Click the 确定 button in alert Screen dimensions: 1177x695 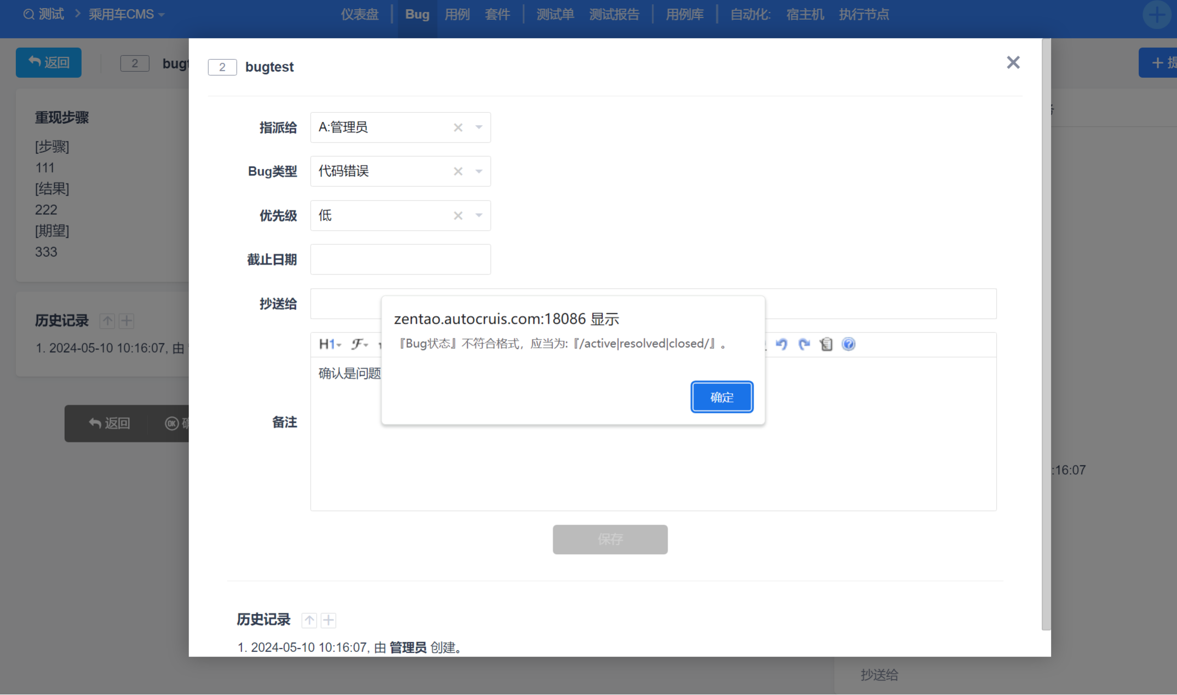point(721,397)
